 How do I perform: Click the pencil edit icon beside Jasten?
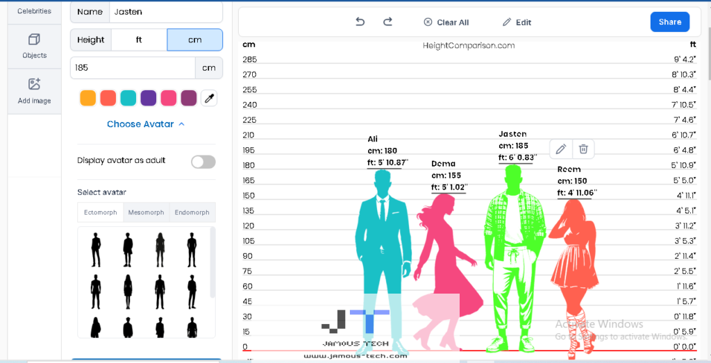(x=561, y=149)
